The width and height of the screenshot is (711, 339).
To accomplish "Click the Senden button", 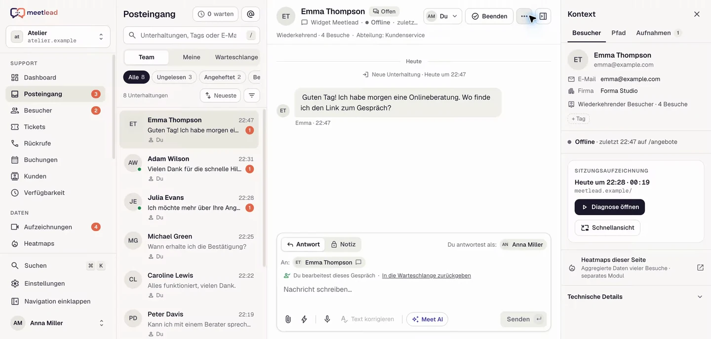I will click(523, 319).
